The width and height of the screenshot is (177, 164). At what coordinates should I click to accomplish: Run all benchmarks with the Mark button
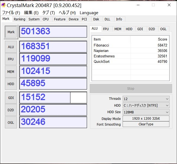click(11, 32)
